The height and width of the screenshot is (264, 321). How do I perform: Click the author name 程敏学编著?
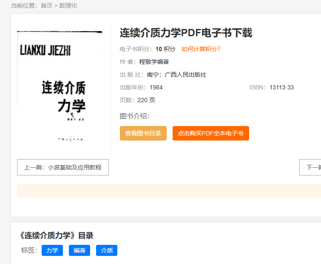[154, 62]
